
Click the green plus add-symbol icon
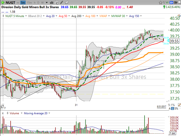click(3, 2)
